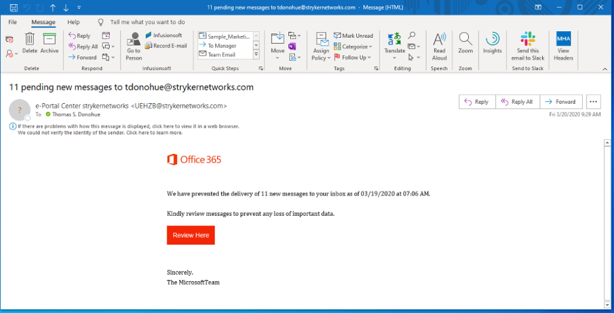Archive this email
This screenshot has width=614, height=313.
tap(49, 44)
